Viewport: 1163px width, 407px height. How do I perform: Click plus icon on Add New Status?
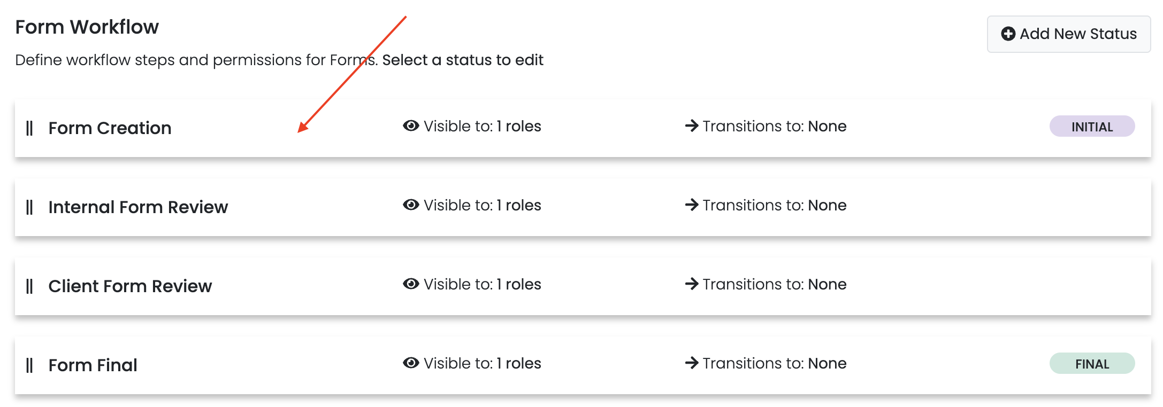tap(1008, 34)
